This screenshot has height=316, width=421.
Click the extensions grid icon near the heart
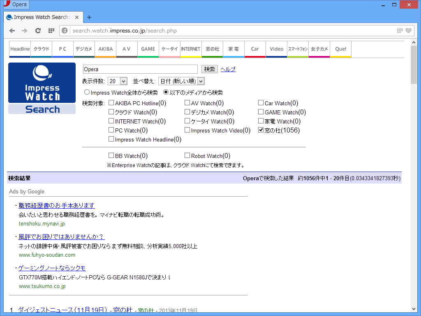[x=399, y=30]
